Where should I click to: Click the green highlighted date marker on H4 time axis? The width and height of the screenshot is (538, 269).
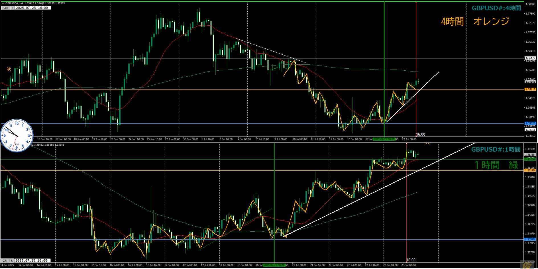[384, 139]
